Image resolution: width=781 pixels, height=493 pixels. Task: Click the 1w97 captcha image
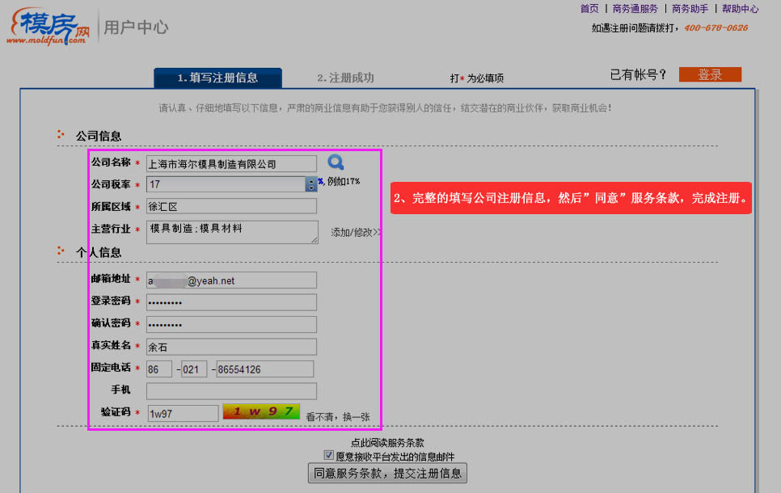click(261, 412)
